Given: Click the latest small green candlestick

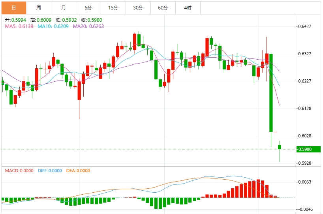Looking at the screenshot, I should pyautogui.click(x=280, y=147).
